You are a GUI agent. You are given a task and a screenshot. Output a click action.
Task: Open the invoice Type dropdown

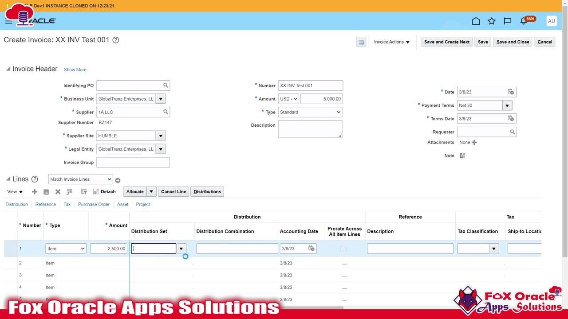point(310,112)
